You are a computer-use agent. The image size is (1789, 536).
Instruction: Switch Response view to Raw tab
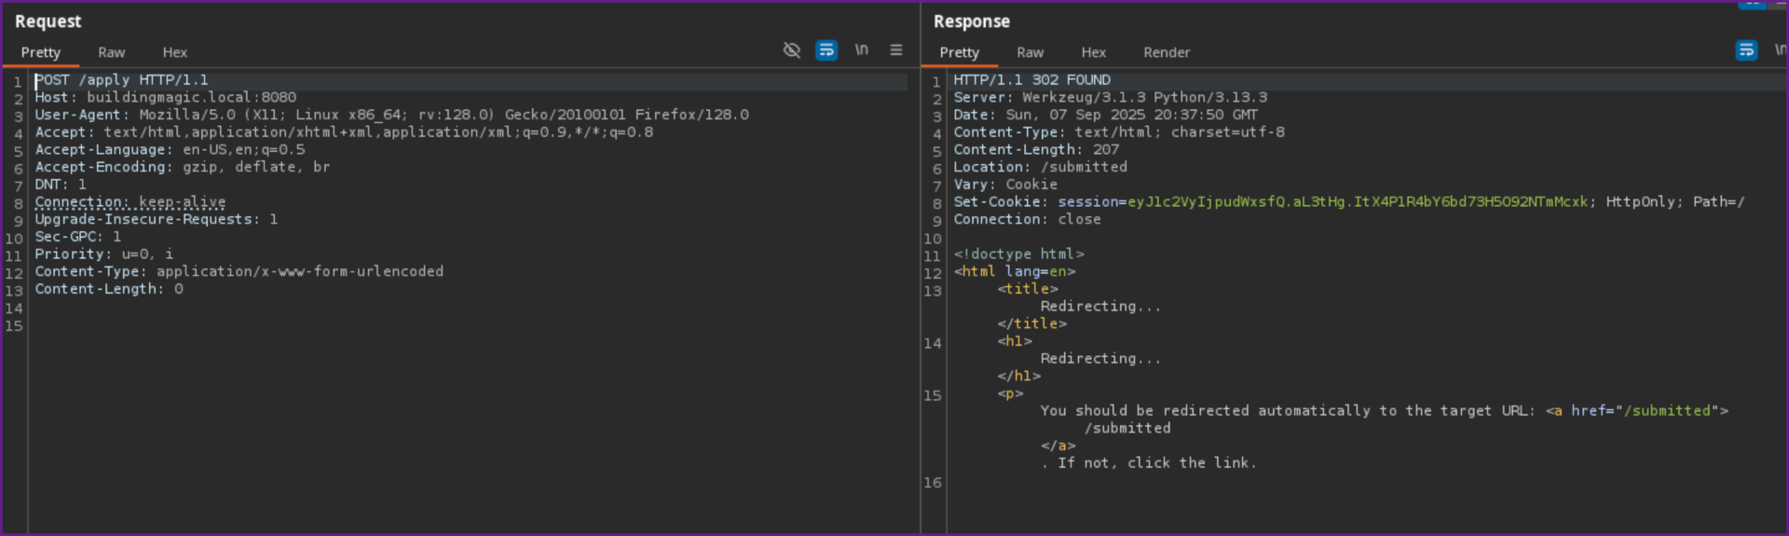click(1030, 53)
